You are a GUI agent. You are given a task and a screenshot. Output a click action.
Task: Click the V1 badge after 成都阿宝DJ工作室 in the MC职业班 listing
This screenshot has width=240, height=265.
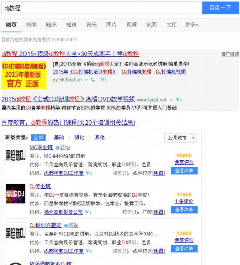click(89, 173)
